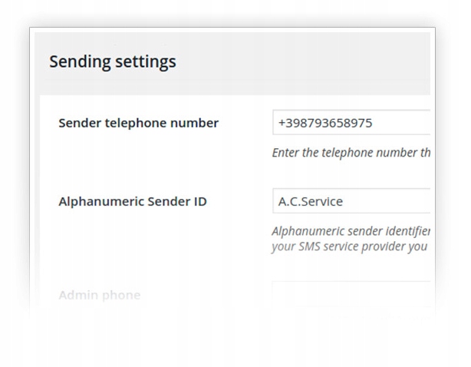The image size is (471, 367).
Task: Click the 'Sender telephone number' label
Action: coord(138,123)
